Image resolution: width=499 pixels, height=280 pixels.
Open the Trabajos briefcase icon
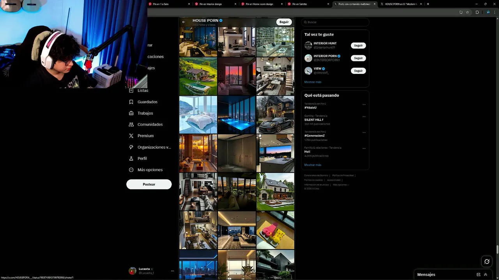click(131, 113)
